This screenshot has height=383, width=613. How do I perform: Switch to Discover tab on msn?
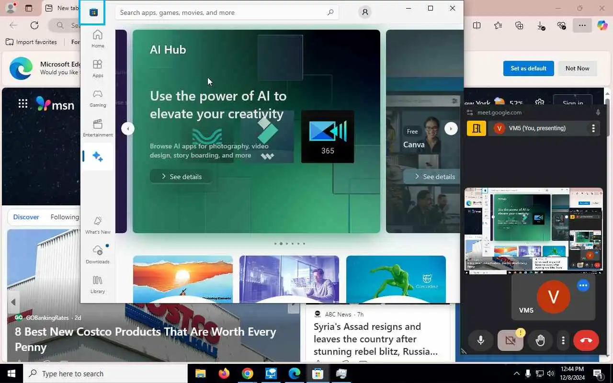coord(26,217)
